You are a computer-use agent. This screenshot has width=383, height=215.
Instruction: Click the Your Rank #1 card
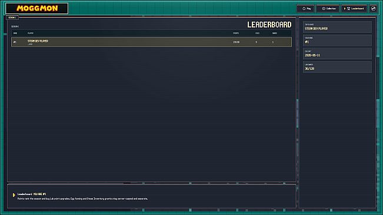click(337, 41)
